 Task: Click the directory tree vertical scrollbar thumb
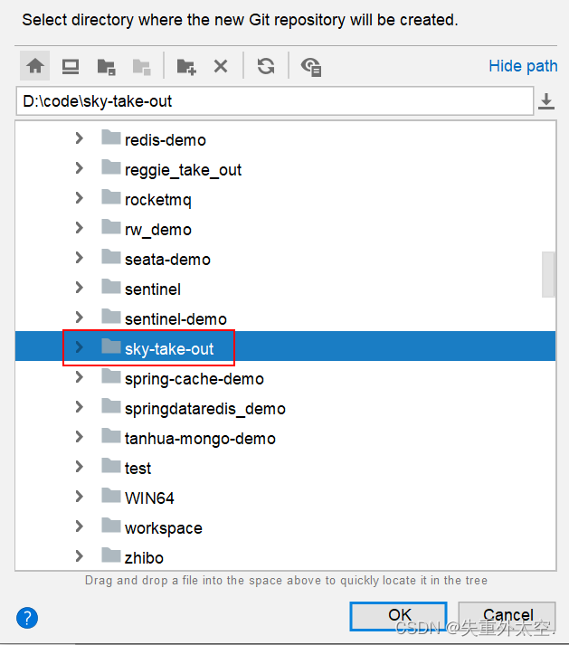pos(548,274)
